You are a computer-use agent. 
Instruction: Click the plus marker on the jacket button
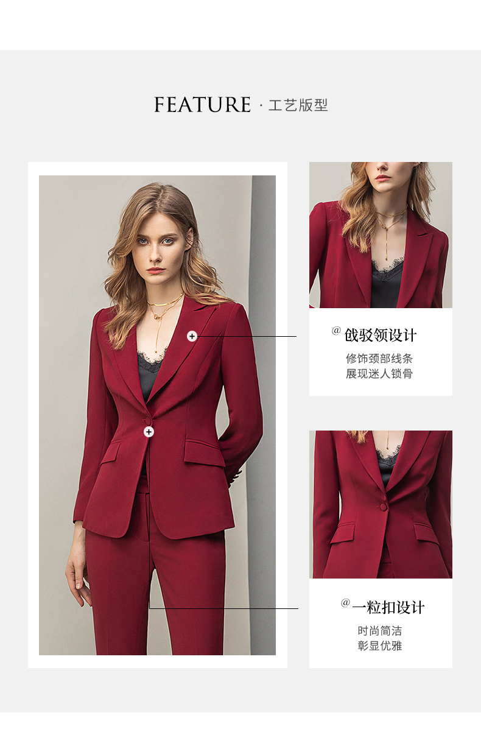tap(149, 431)
